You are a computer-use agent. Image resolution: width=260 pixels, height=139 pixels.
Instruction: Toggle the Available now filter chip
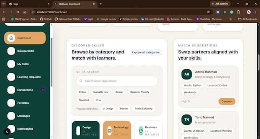[x=101, y=92]
